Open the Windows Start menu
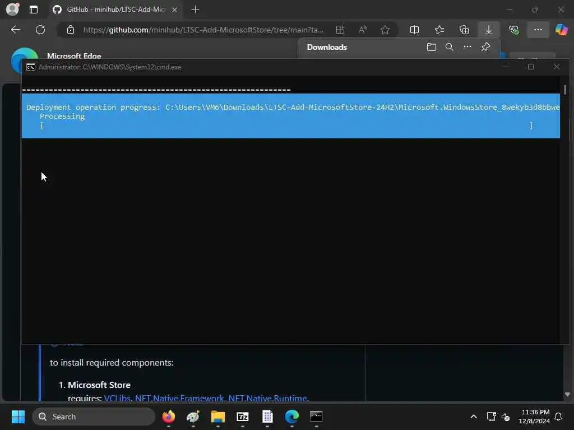Screen dimensions: 574x430 coord(18,417)
